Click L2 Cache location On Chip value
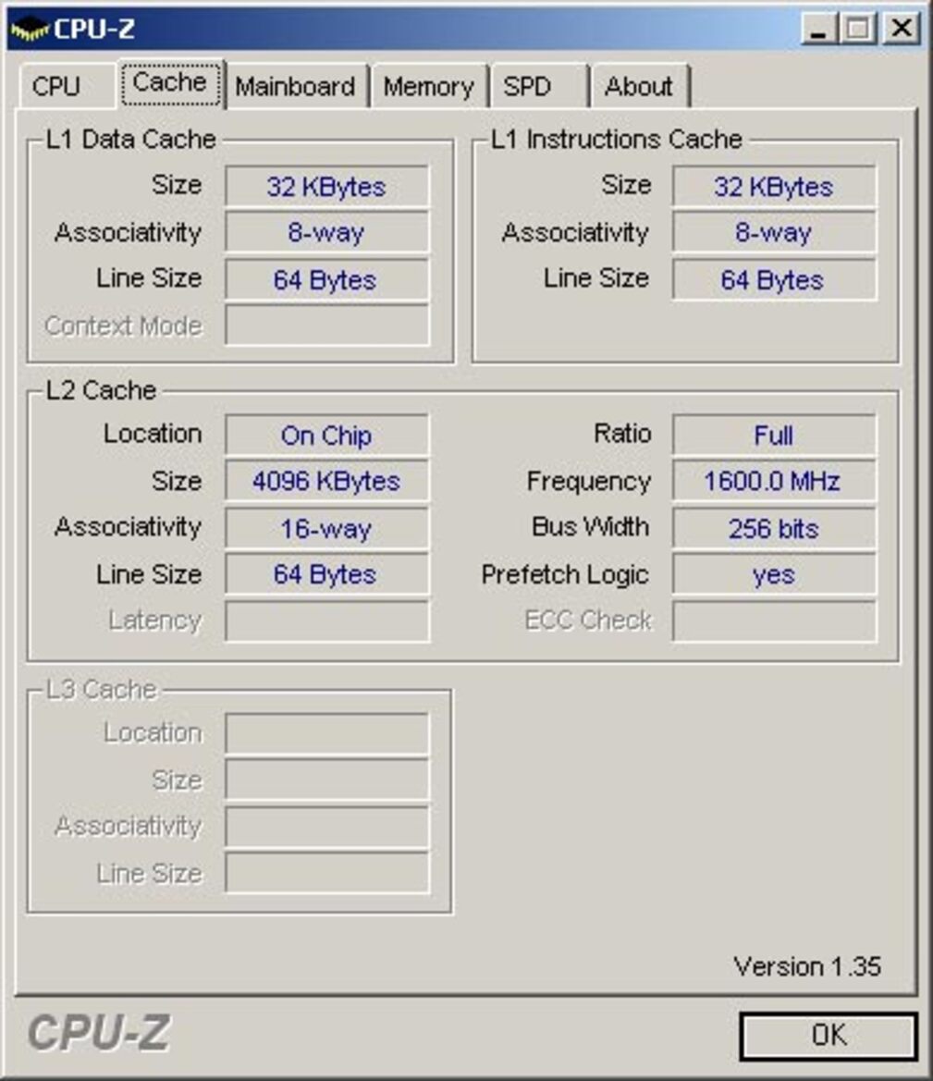Screen dimensions: 933x1081 (326, 435)
